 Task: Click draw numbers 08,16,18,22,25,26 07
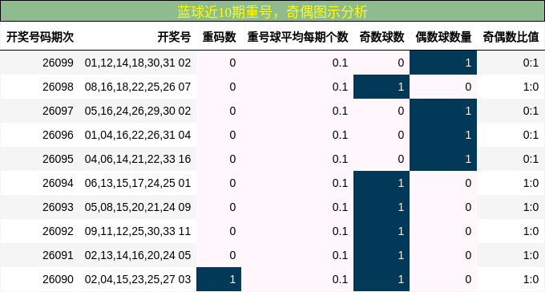(138, 87)
